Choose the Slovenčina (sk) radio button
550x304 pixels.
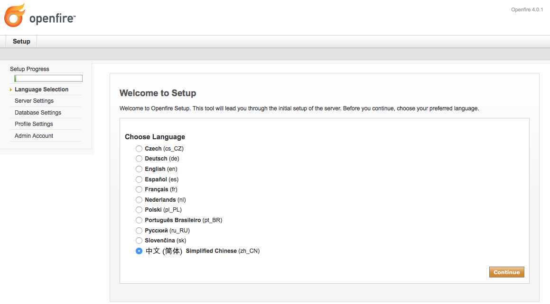pos(139,241)
